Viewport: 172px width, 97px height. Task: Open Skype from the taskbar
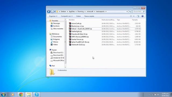(x=37, y=95)
